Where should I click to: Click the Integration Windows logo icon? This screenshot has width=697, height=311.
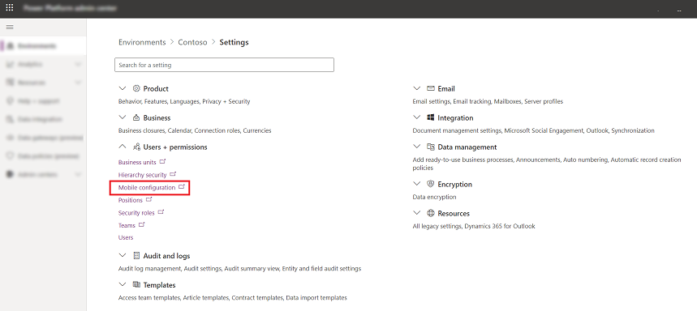tap(431, 117)
